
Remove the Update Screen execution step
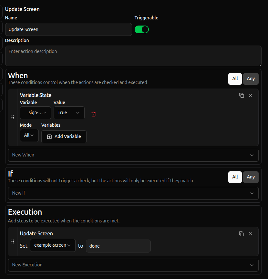coord(251,234)
